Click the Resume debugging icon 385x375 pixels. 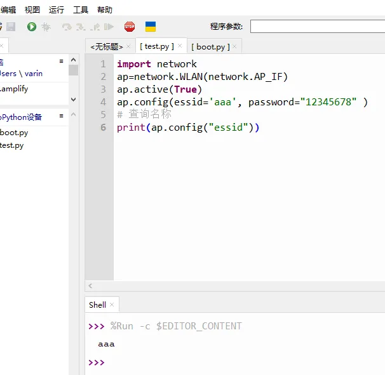click(x=109, y=27)
